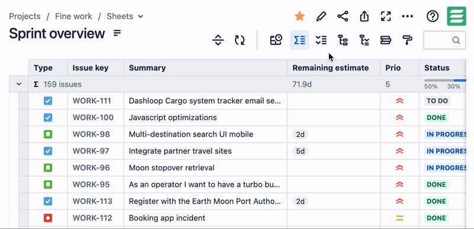Open issue WORK-95

pos(91,185)
